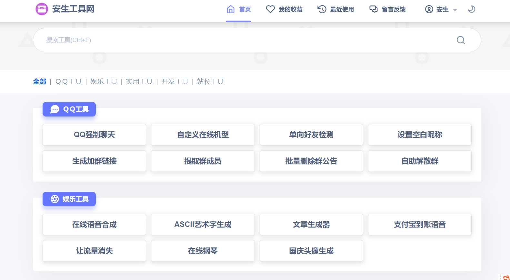Select the 全部 category filter
Viewport: 510px width, 280px height.
(x=40, y=82)
